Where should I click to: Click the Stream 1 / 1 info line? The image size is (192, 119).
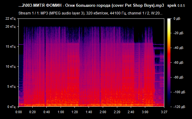[x=90, y=13]
